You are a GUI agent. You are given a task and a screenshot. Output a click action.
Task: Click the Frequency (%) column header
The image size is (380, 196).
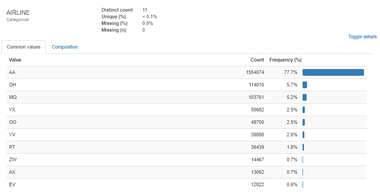(x=286, y=60)
